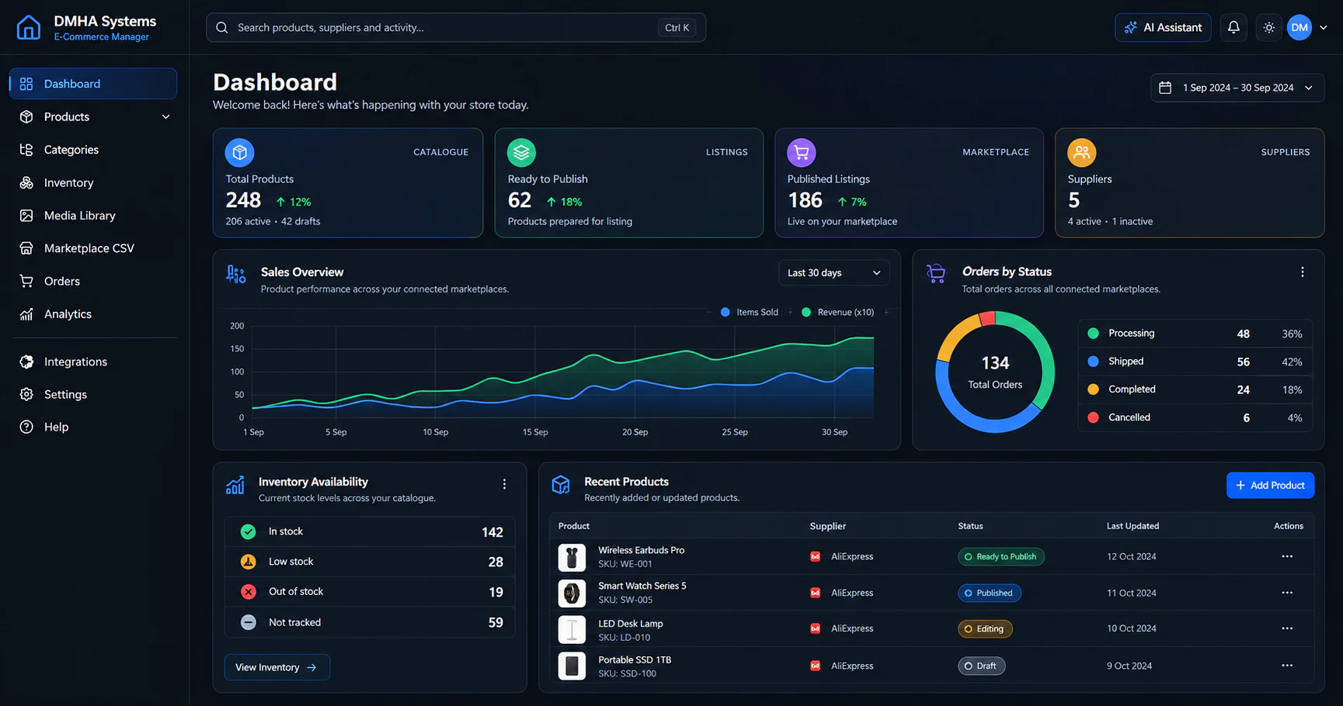Screen dimensions: 1343x706
Task: Click the Cancelled red status dot
Action: tap(1093, 417)
